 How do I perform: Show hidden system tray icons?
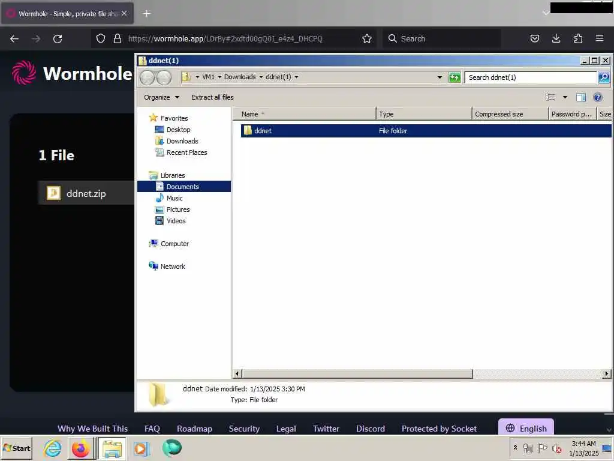point(515,447)
